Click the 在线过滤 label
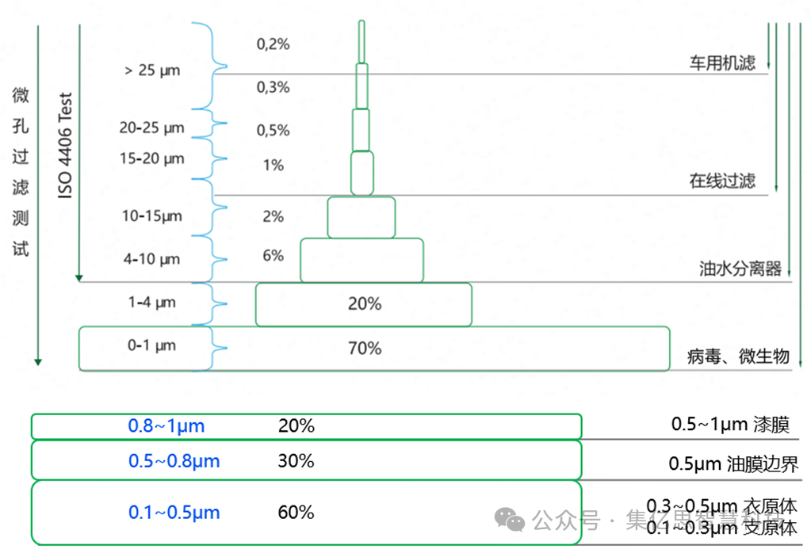Screen dimensions: 811x553 722,181
